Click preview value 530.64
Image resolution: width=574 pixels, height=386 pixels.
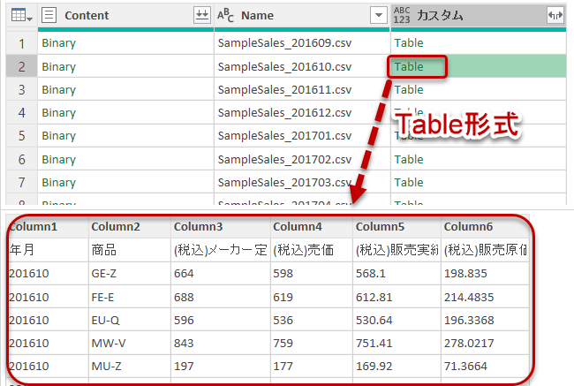(x=397, y=320)
